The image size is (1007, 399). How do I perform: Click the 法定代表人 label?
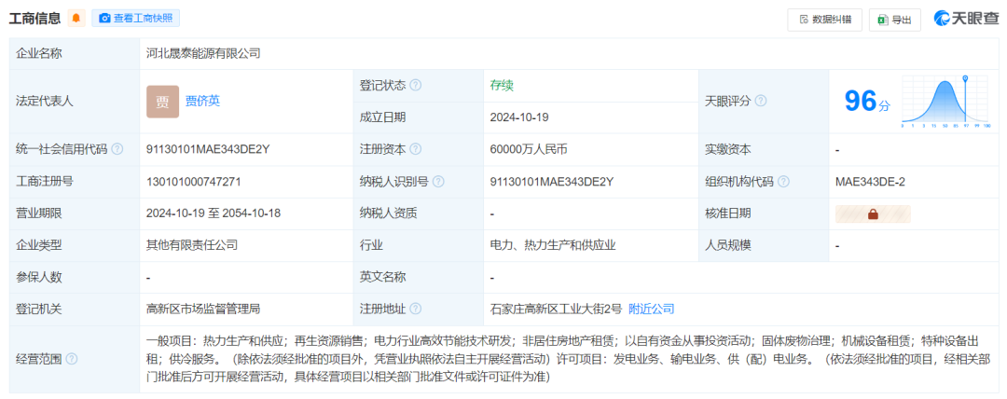click(45, 101)
